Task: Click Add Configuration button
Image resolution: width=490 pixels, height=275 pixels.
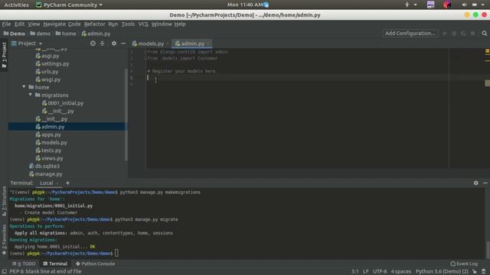Action: pyautogui.click(x=410, y=34)
